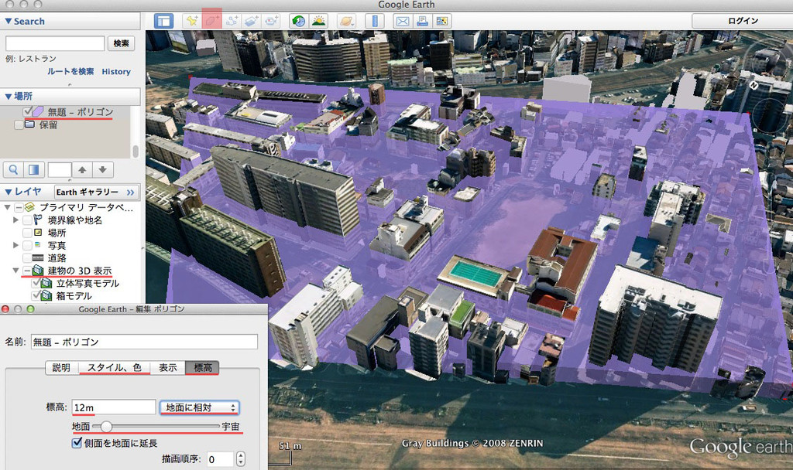Open the Earth ギャラリー button
This screenshot has width=793, height=470.
[96, 192]
